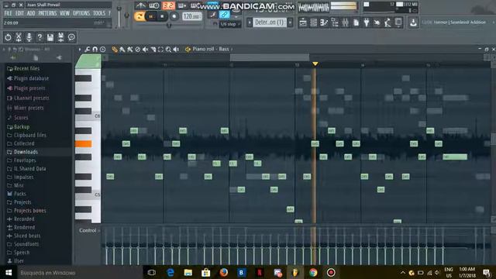Toggle pattern/song mode button
496x279 pixels.
(139, 16)
